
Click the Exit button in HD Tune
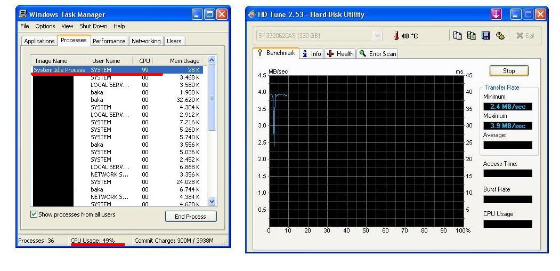[525, 36]
